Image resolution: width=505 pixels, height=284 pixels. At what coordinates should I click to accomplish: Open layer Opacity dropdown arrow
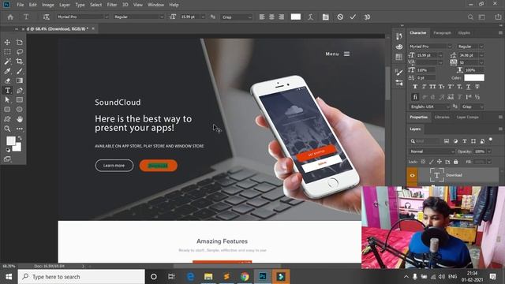pos(489,151)
